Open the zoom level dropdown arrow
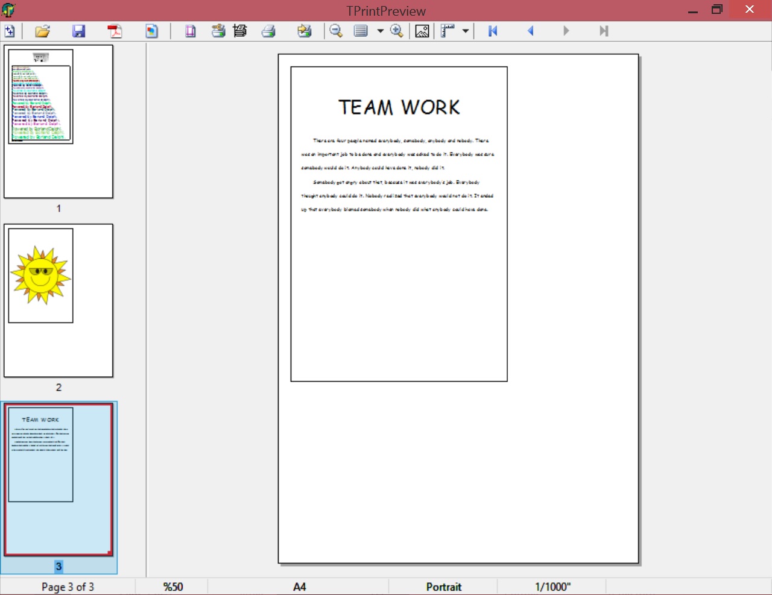 380,31
